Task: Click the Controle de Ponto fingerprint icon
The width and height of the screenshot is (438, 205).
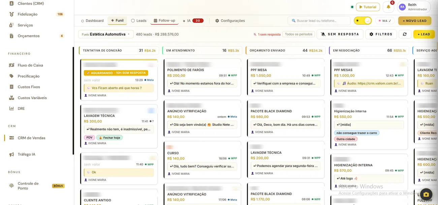Action: click(11, 186)
